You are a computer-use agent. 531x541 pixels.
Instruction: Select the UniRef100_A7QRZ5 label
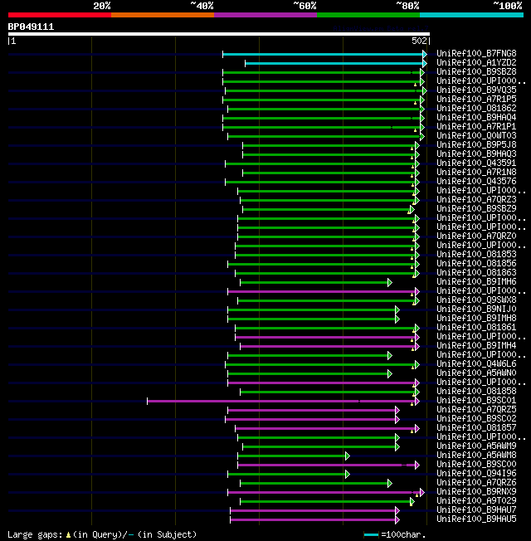click(476, 410)
